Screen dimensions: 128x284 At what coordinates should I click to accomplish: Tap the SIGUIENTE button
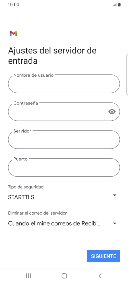[103, 256]
